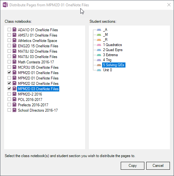Click the 2 Quad Eqns section icon

[99, 50]
